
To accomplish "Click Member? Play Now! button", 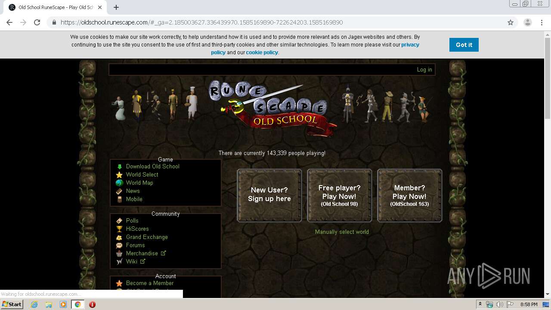I will pos(410,195).
